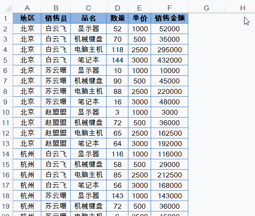The height and width of the screenshot is (216, 255).
Task: Select quantity cell 64
Action: click(118, 143)
